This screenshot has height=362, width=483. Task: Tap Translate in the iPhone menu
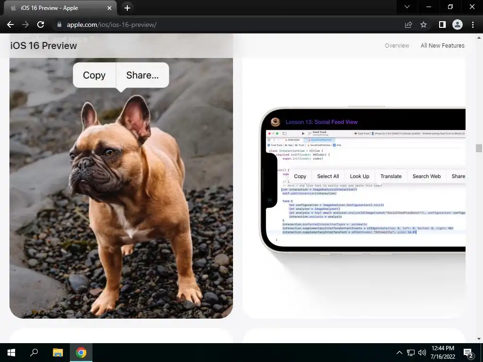tap(391, 176)
